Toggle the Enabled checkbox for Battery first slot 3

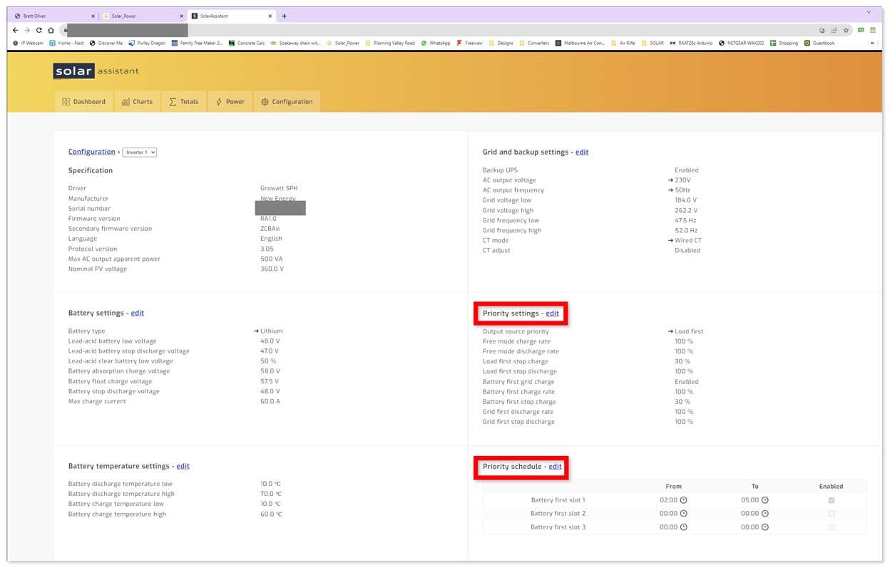[832, 527]
